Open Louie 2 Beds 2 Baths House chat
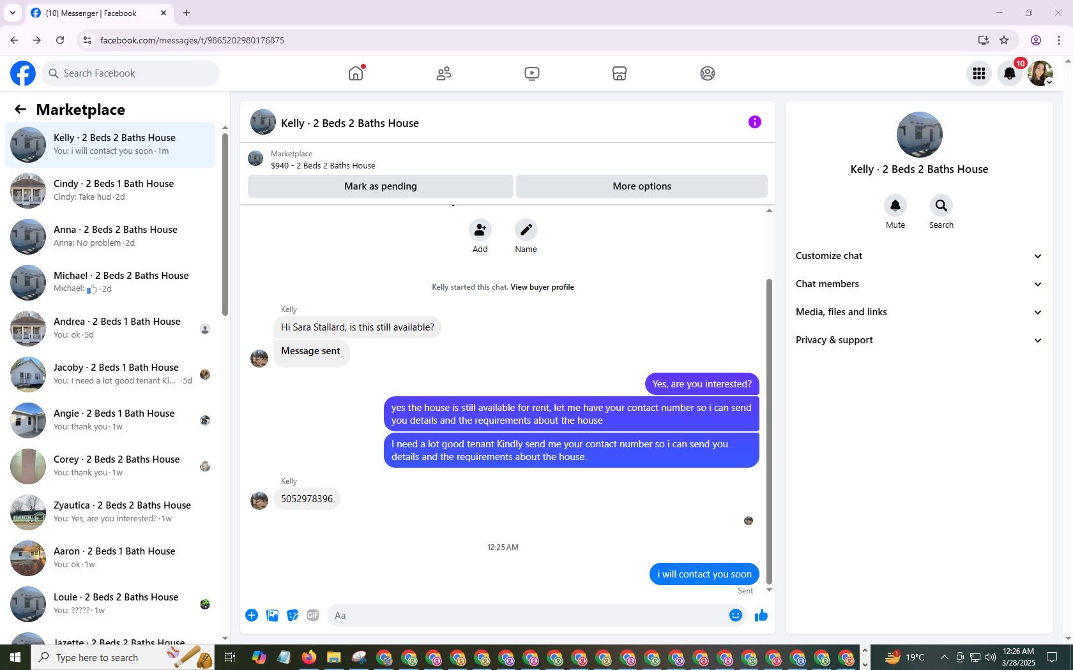Viewport: 1073px width, 670px height. [x=110, y=604]
